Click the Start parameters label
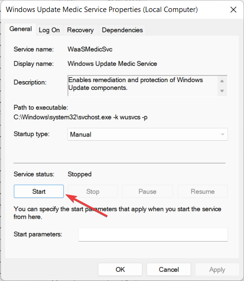The image size is (244, 281). tap(38, 234)
